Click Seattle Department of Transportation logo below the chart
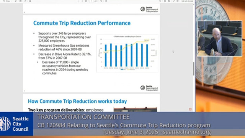This screenshot has height=138, width=245. 149,88
